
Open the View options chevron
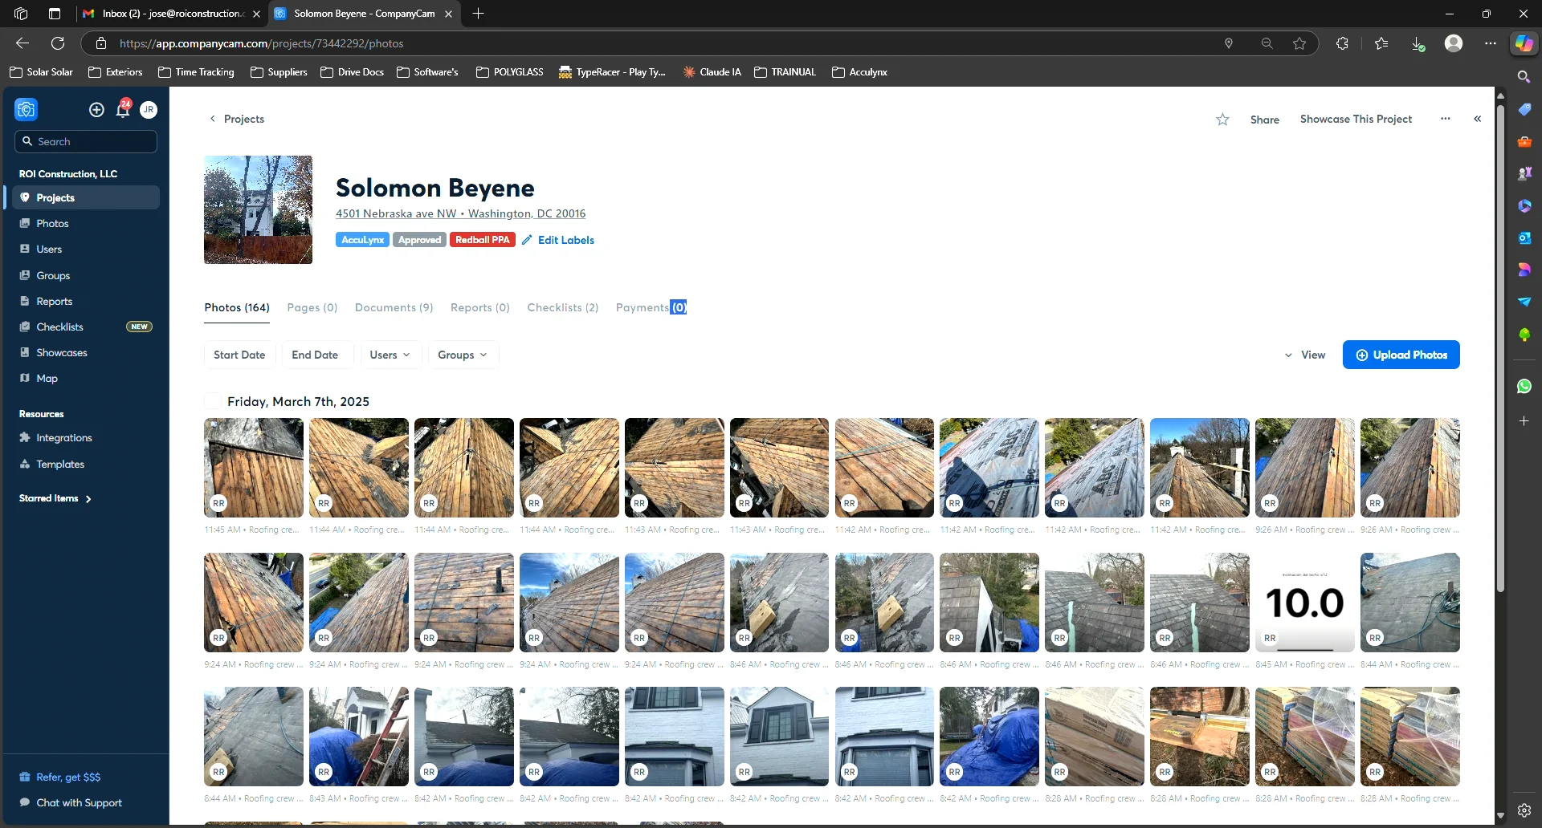point(1289,355)
